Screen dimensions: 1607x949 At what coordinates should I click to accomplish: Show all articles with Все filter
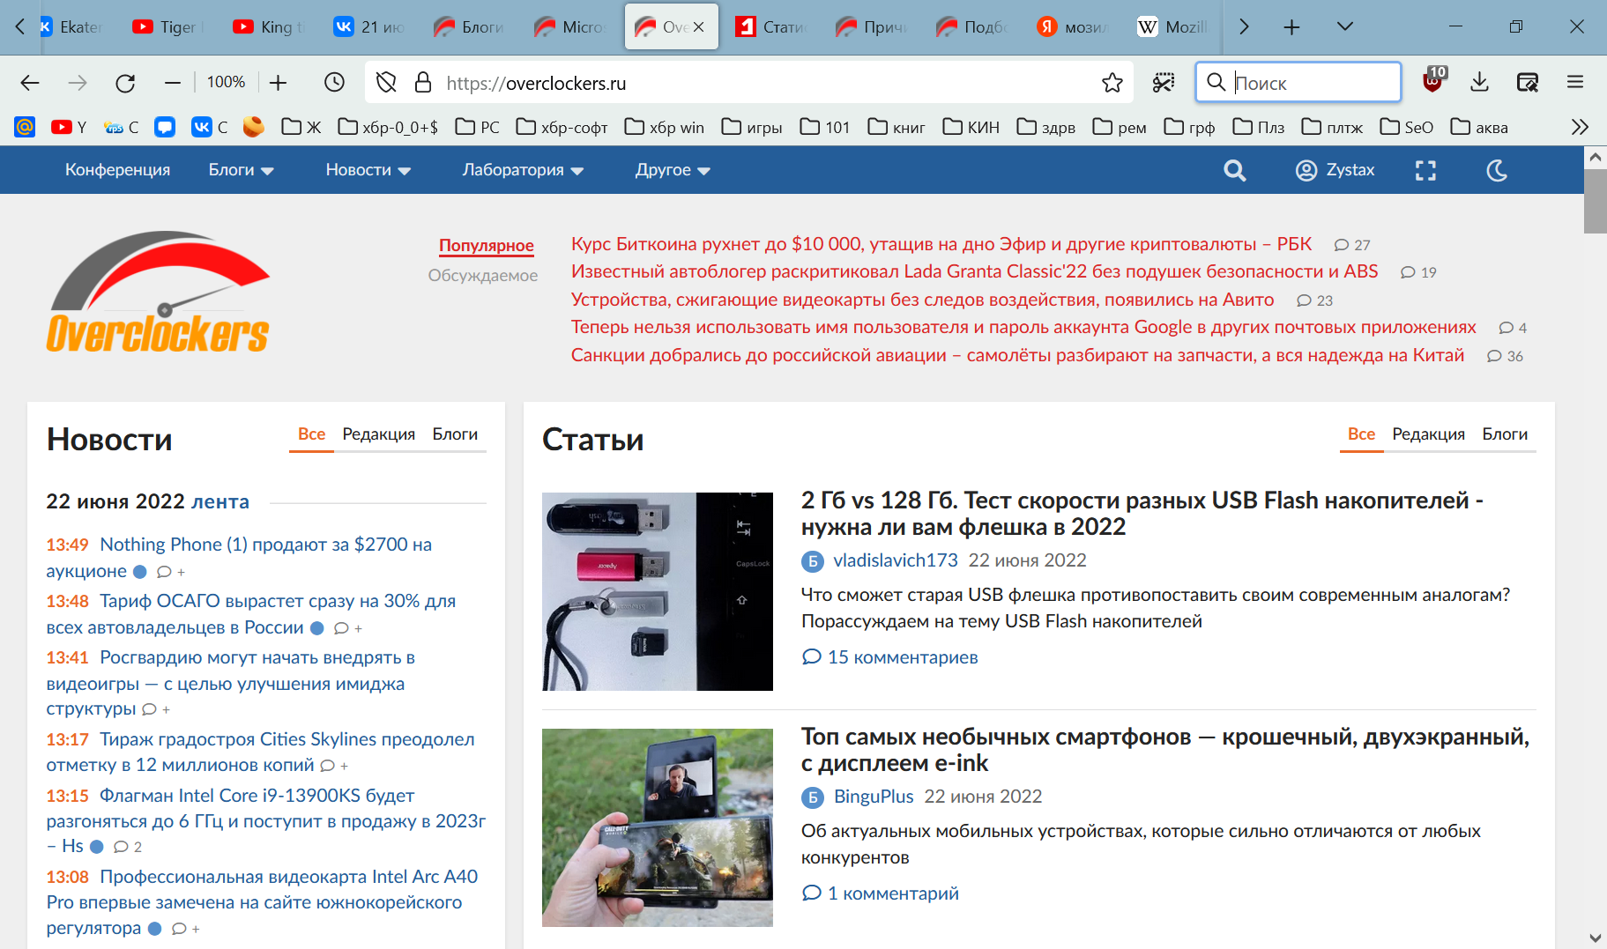[x=1362, y=434]
